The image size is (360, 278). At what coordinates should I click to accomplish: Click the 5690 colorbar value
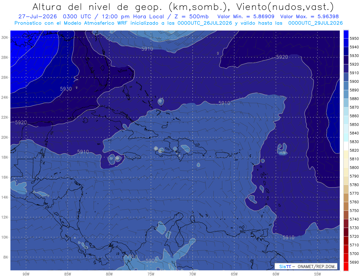(354, 262)
